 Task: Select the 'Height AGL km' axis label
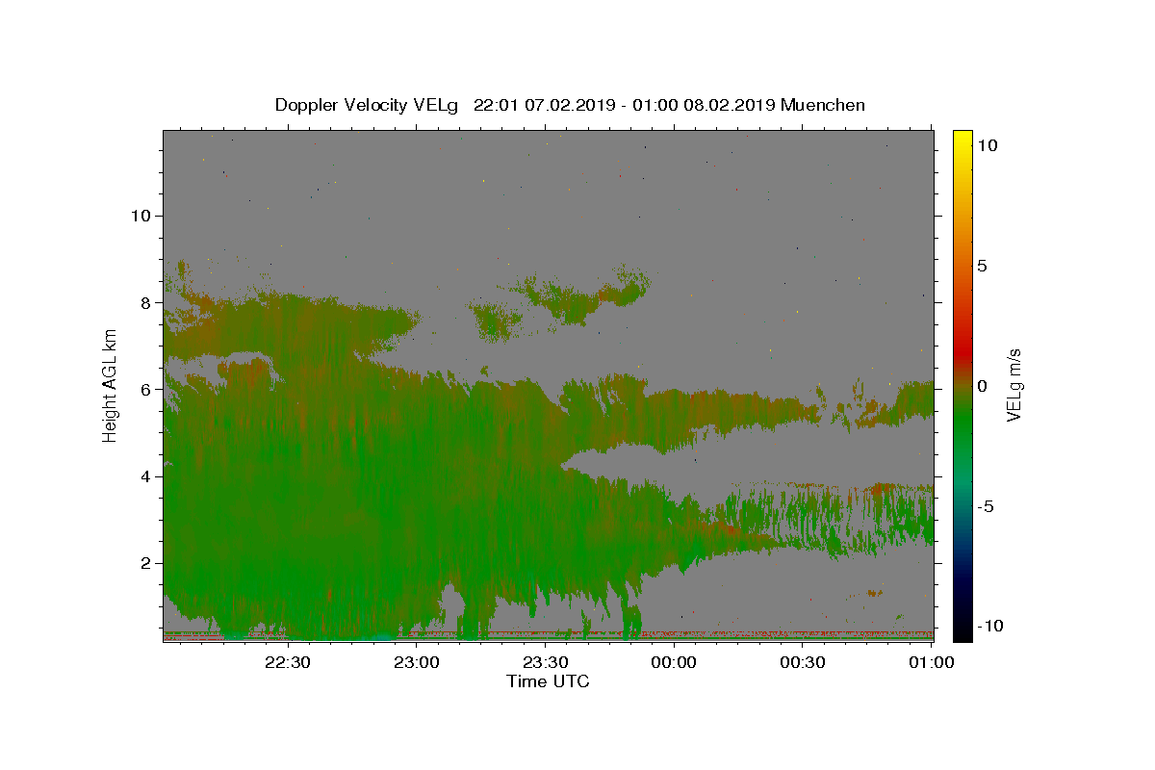click(111, 385)
